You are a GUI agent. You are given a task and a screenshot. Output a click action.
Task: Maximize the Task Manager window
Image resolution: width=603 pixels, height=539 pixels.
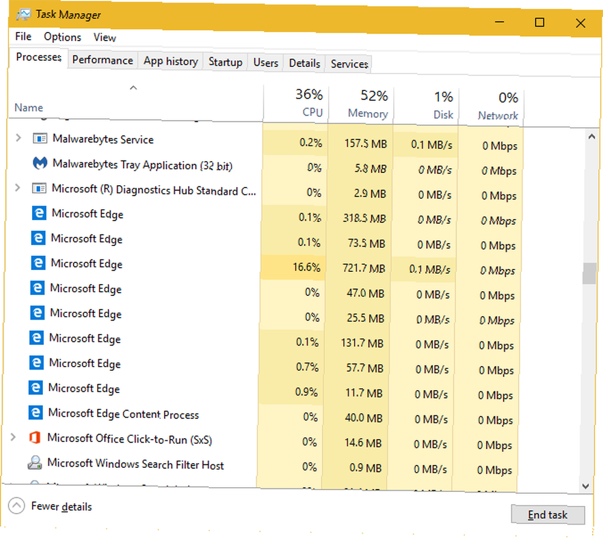click(x=540, y=22)
